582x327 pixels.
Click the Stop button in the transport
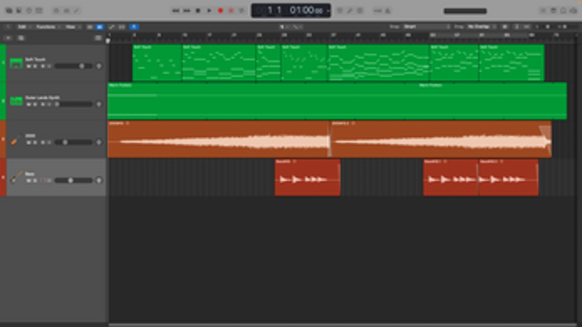pyautogui.click(x=198, y=11)
